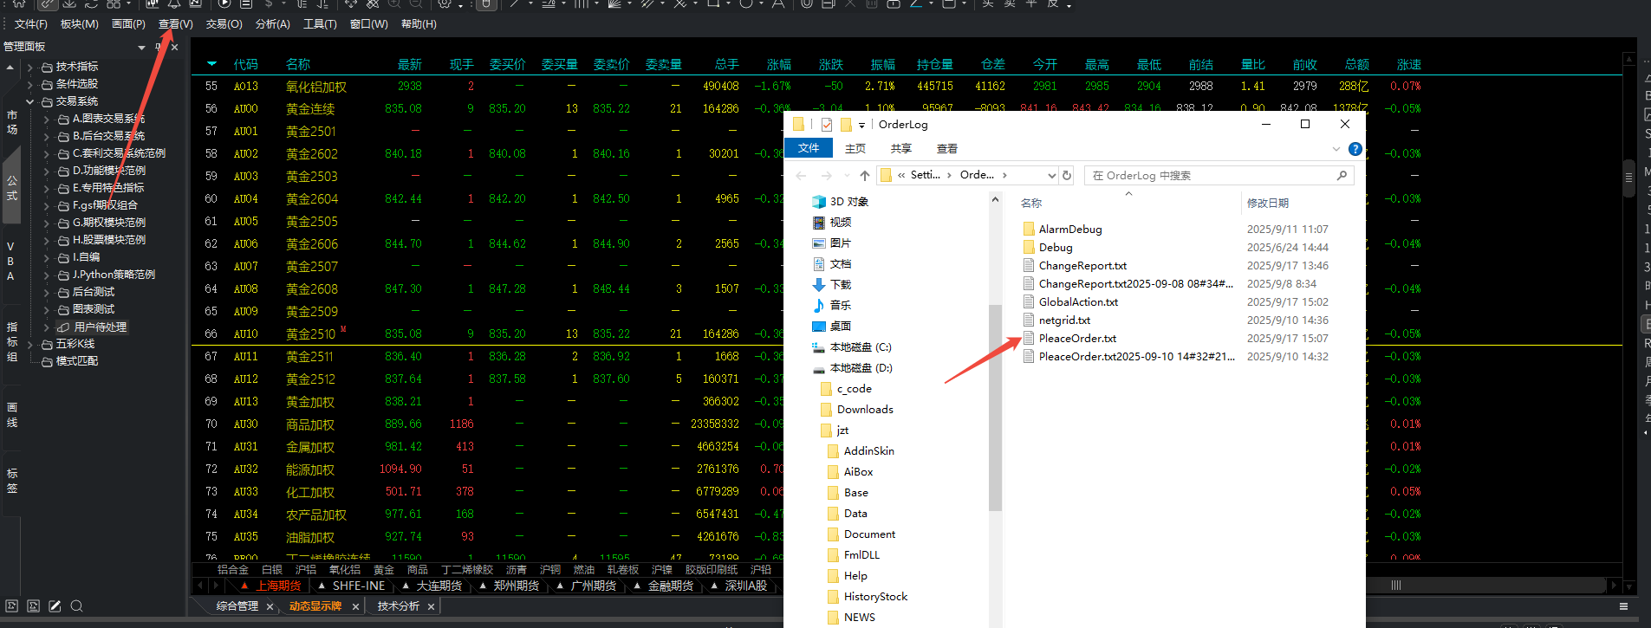Open the 查看(V) menu
Viewport: 1651px width, 628px height.
(x=175, y=24)
